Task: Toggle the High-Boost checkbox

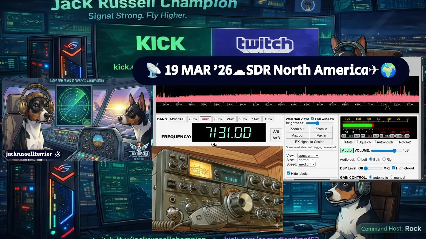Action: [x=394, y=168]
